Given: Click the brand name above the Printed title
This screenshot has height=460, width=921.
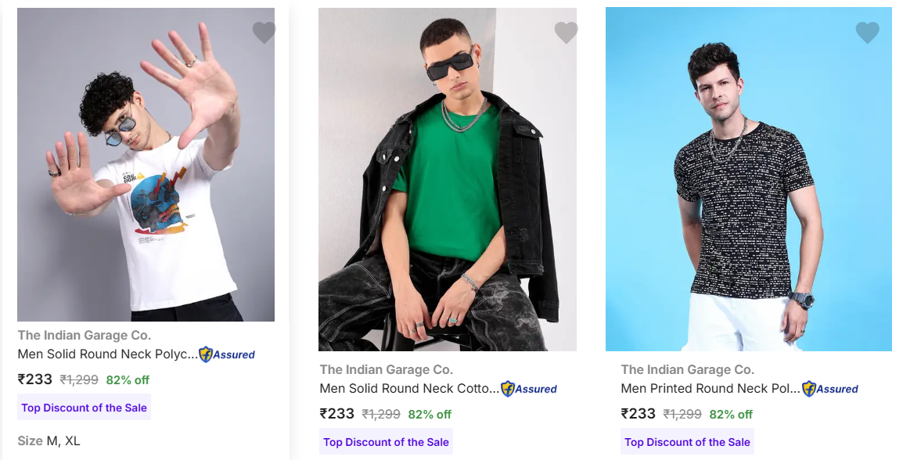Looking at the screenshot, I should tap(687, 370).
